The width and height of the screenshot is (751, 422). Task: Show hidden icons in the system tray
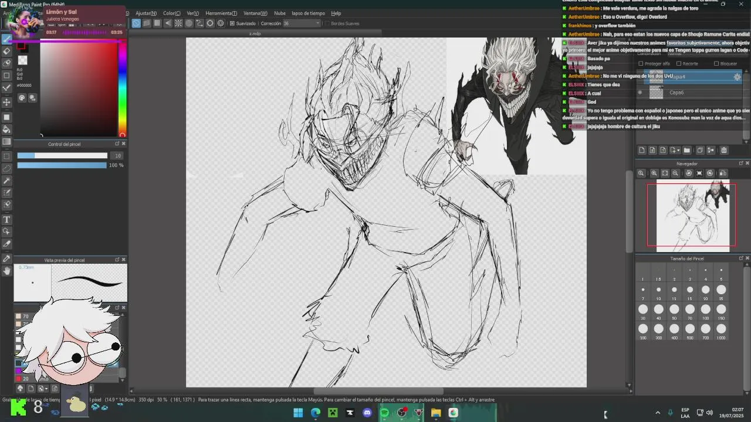coord(658,413)
